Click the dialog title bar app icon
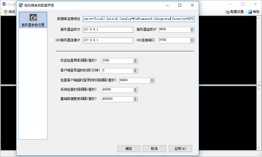262x157 pixels. click(21, 5)
